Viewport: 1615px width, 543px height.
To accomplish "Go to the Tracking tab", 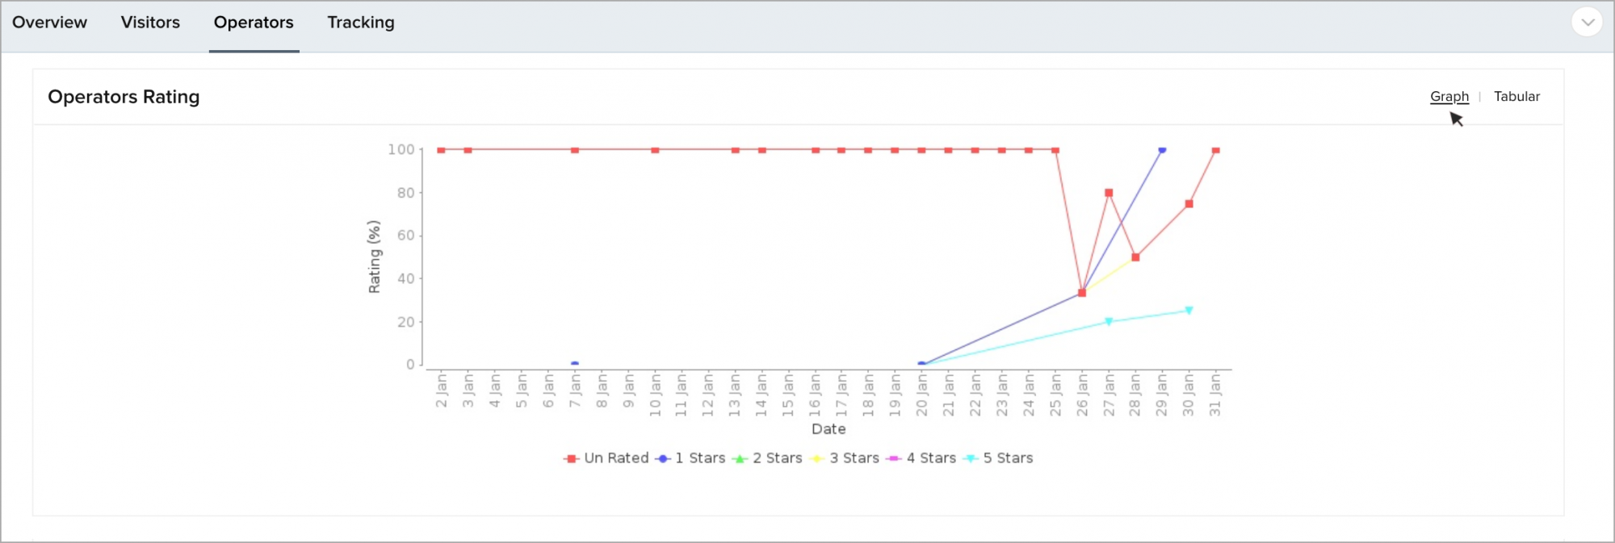I will (x=361, y=23).
